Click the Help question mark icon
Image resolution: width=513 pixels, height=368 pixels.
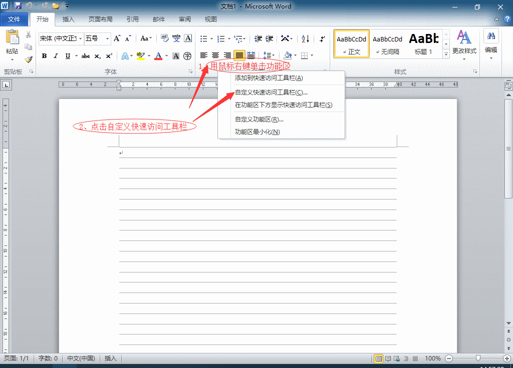[x=507, y=19]
